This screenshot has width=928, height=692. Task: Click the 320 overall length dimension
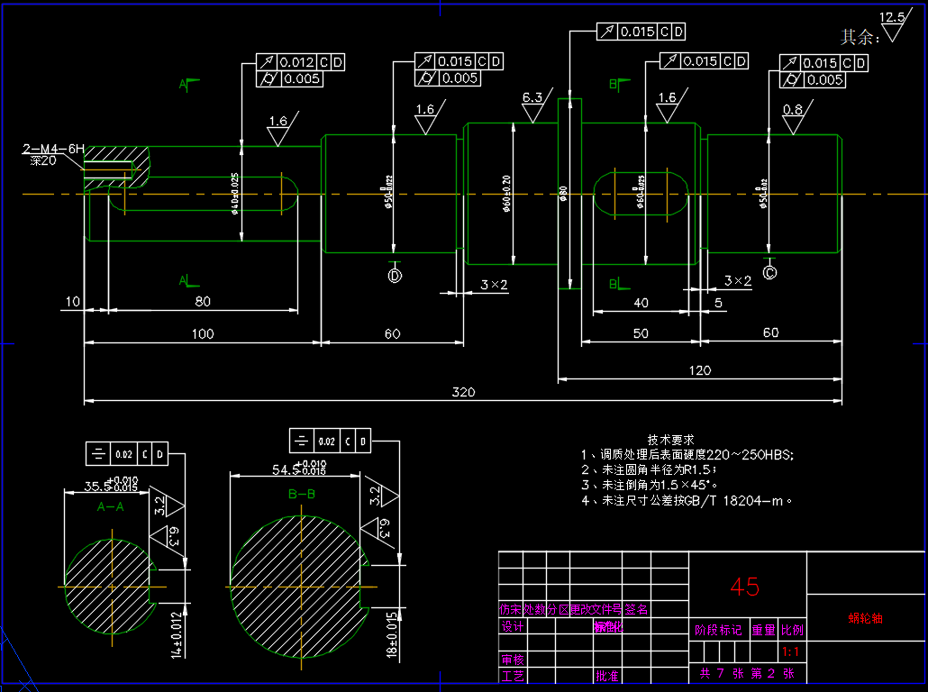click(463, 392)
